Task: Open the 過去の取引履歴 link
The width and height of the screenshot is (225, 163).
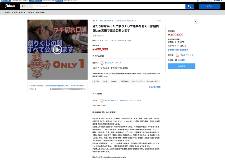Action: 154,87
